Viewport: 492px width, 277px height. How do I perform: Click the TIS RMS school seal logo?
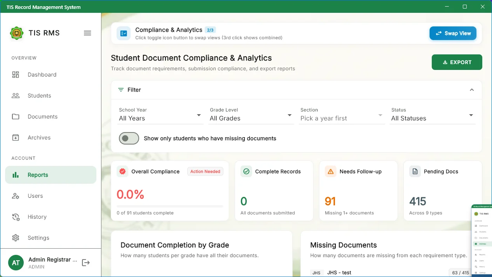(16, 33)
